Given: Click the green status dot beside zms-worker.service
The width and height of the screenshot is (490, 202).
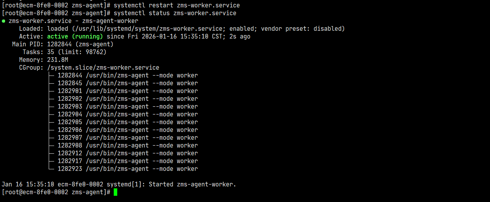Looking at the screenshot, I should click(4, 21).
